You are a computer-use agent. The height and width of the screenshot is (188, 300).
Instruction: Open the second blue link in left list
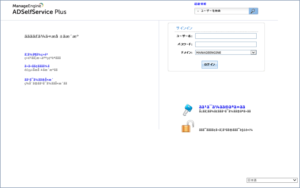37,66
